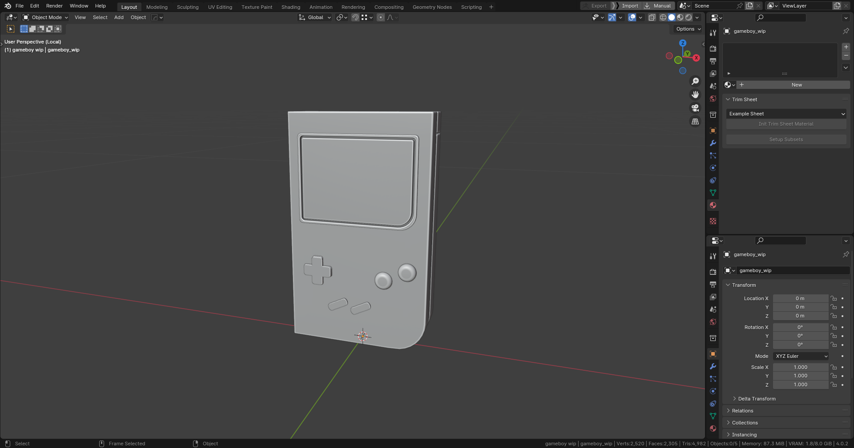Toggle camera view with camera icon
854x448 pixels.
coord(695,108)
